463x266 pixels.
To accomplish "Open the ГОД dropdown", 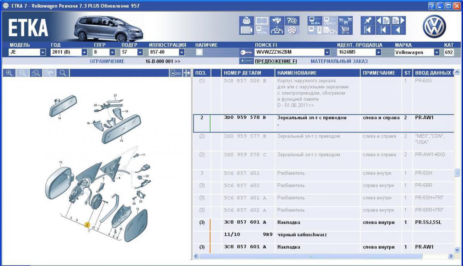I will (84, 53).
